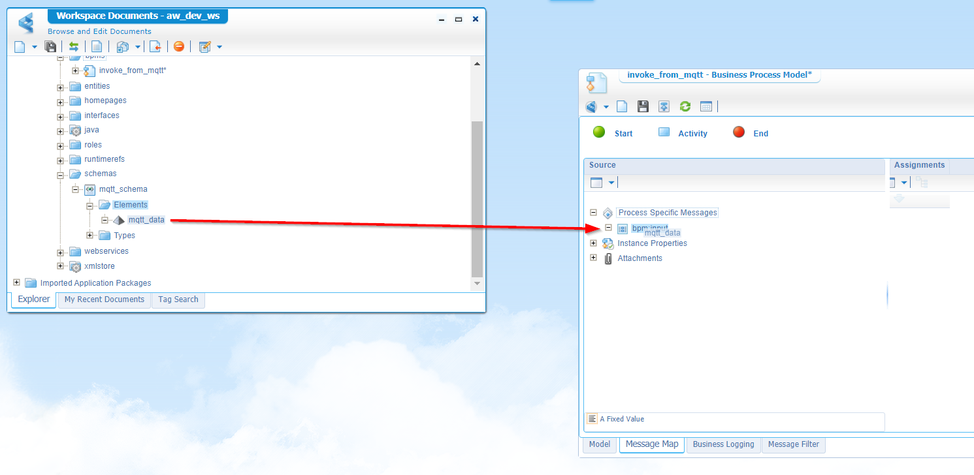Click the Workspace Documents logo icon
974x475 pixels.
coord(26,23)
